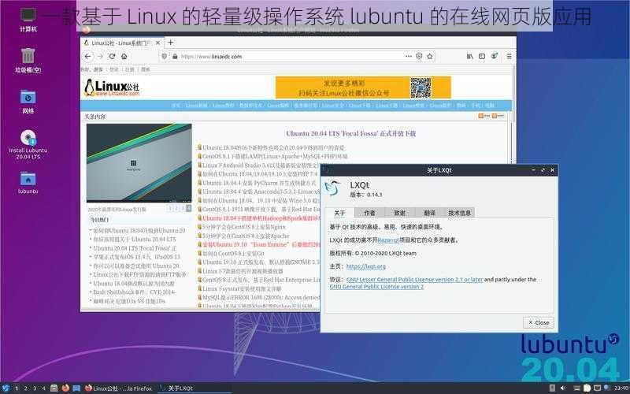Viewport: 630px width, 394px height.
Task: Open GNU General Public License version 2 link
Action: point(376,287)
